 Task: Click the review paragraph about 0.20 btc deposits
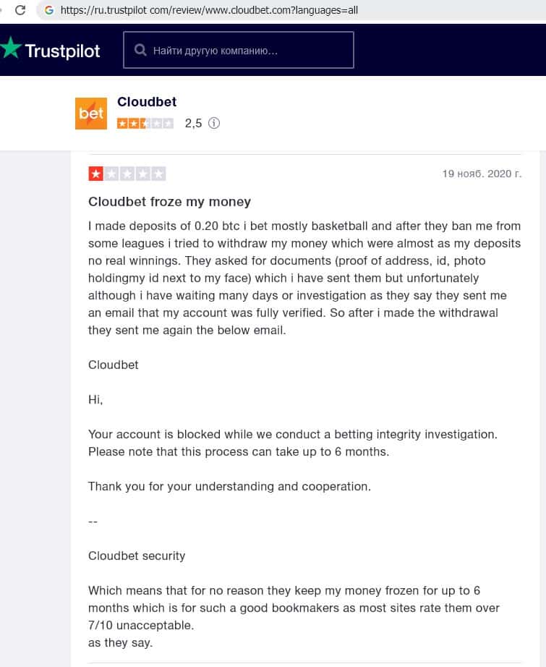tap(304, 278)
